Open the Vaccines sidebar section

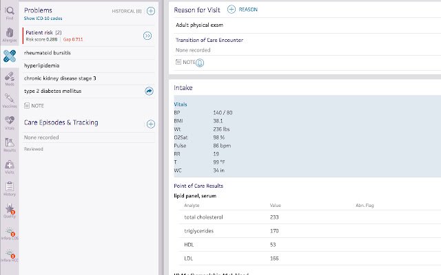[x=10, y=101]
